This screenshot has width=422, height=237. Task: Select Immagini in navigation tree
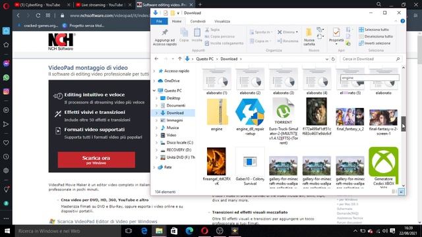click(174, 120)
